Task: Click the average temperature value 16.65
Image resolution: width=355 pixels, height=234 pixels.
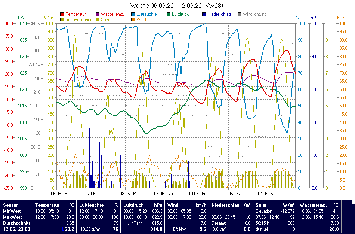Action: 69,223
